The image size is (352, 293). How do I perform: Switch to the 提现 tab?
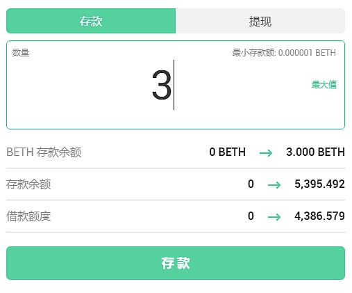click(260, 21)
